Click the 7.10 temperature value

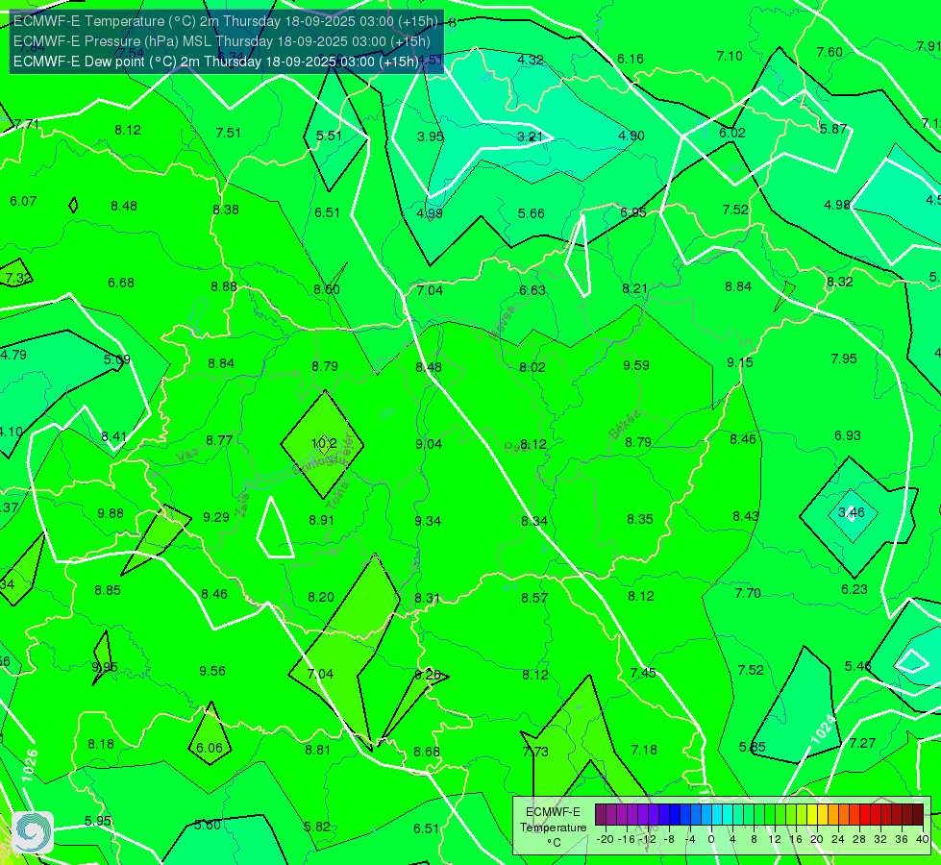(730, 56)
